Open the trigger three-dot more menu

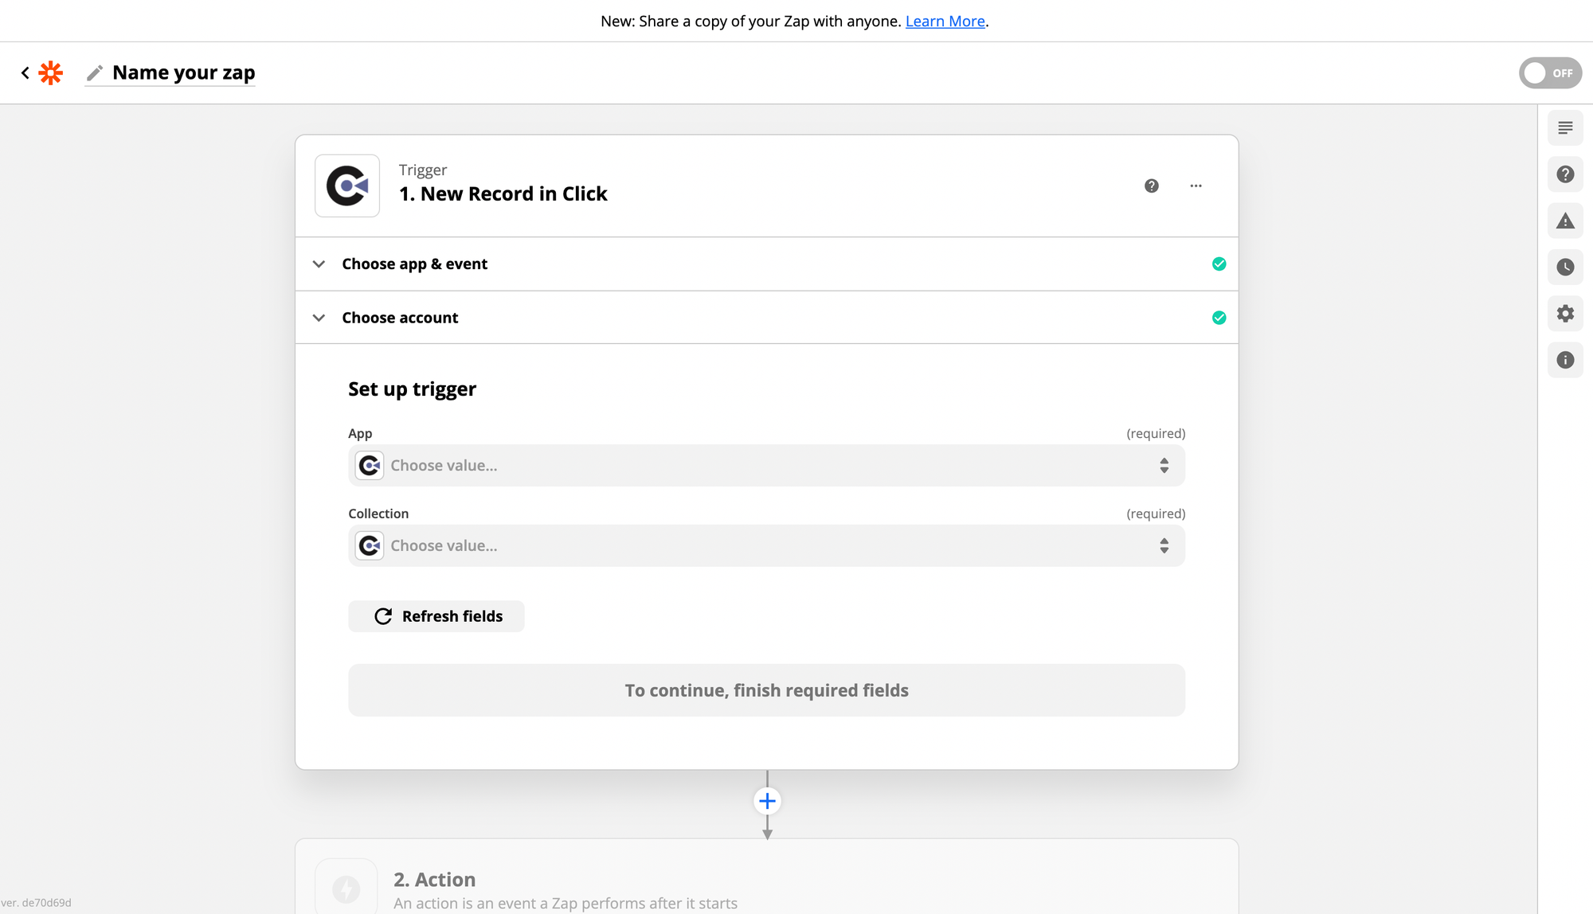click(1196, 186)
